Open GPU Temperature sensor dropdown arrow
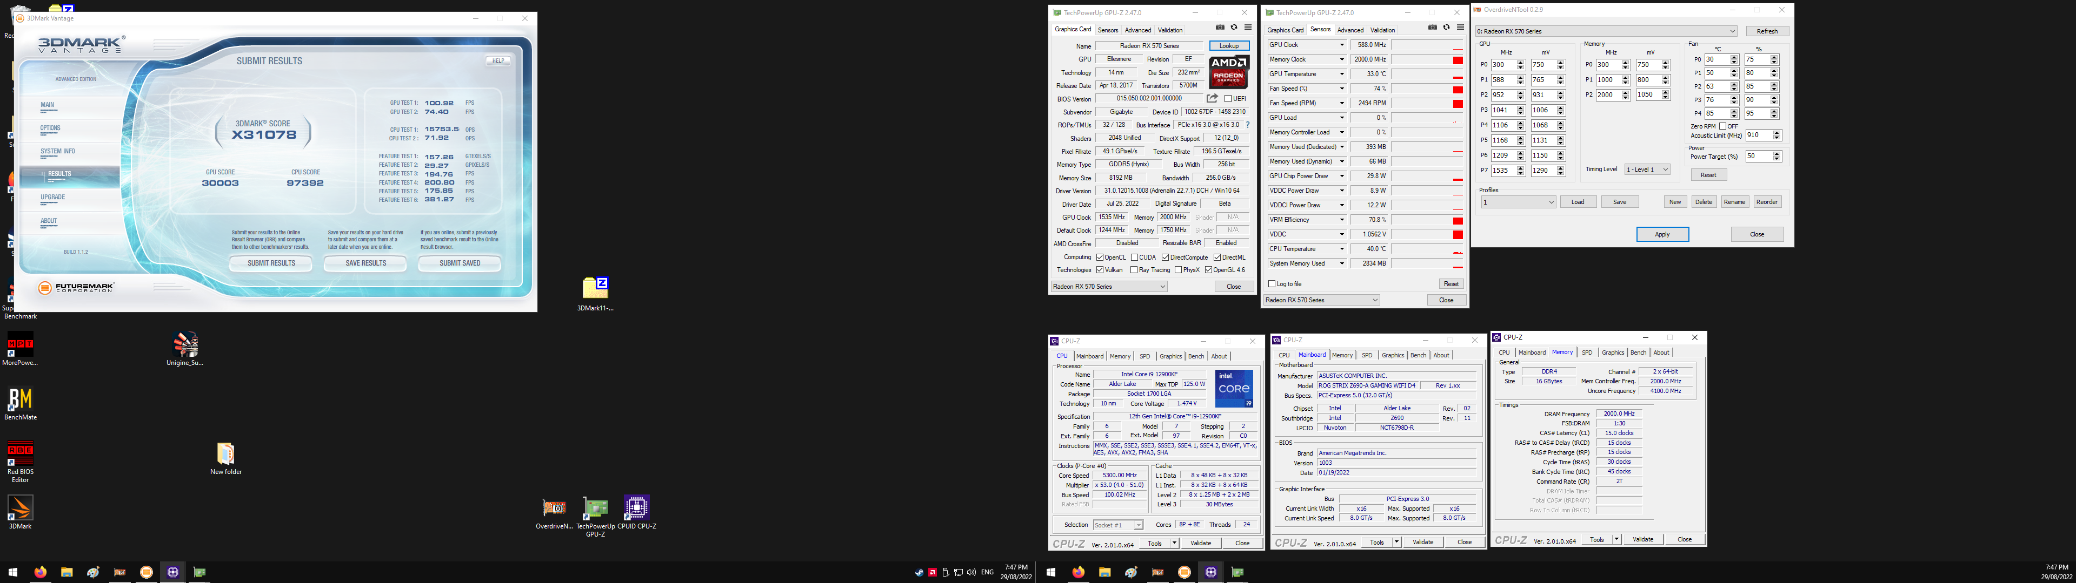The height and width of the screenshot is (583, 2076). (1342, 74)
